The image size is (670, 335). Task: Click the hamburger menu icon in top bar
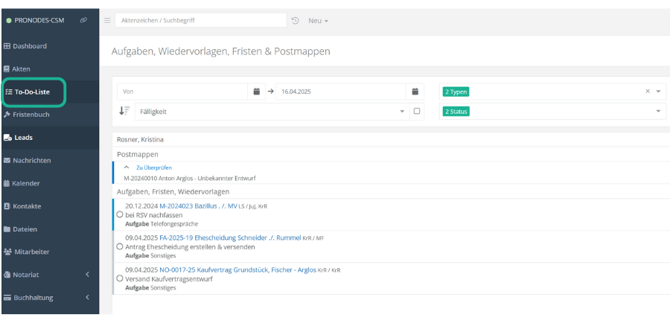(107, 20)
